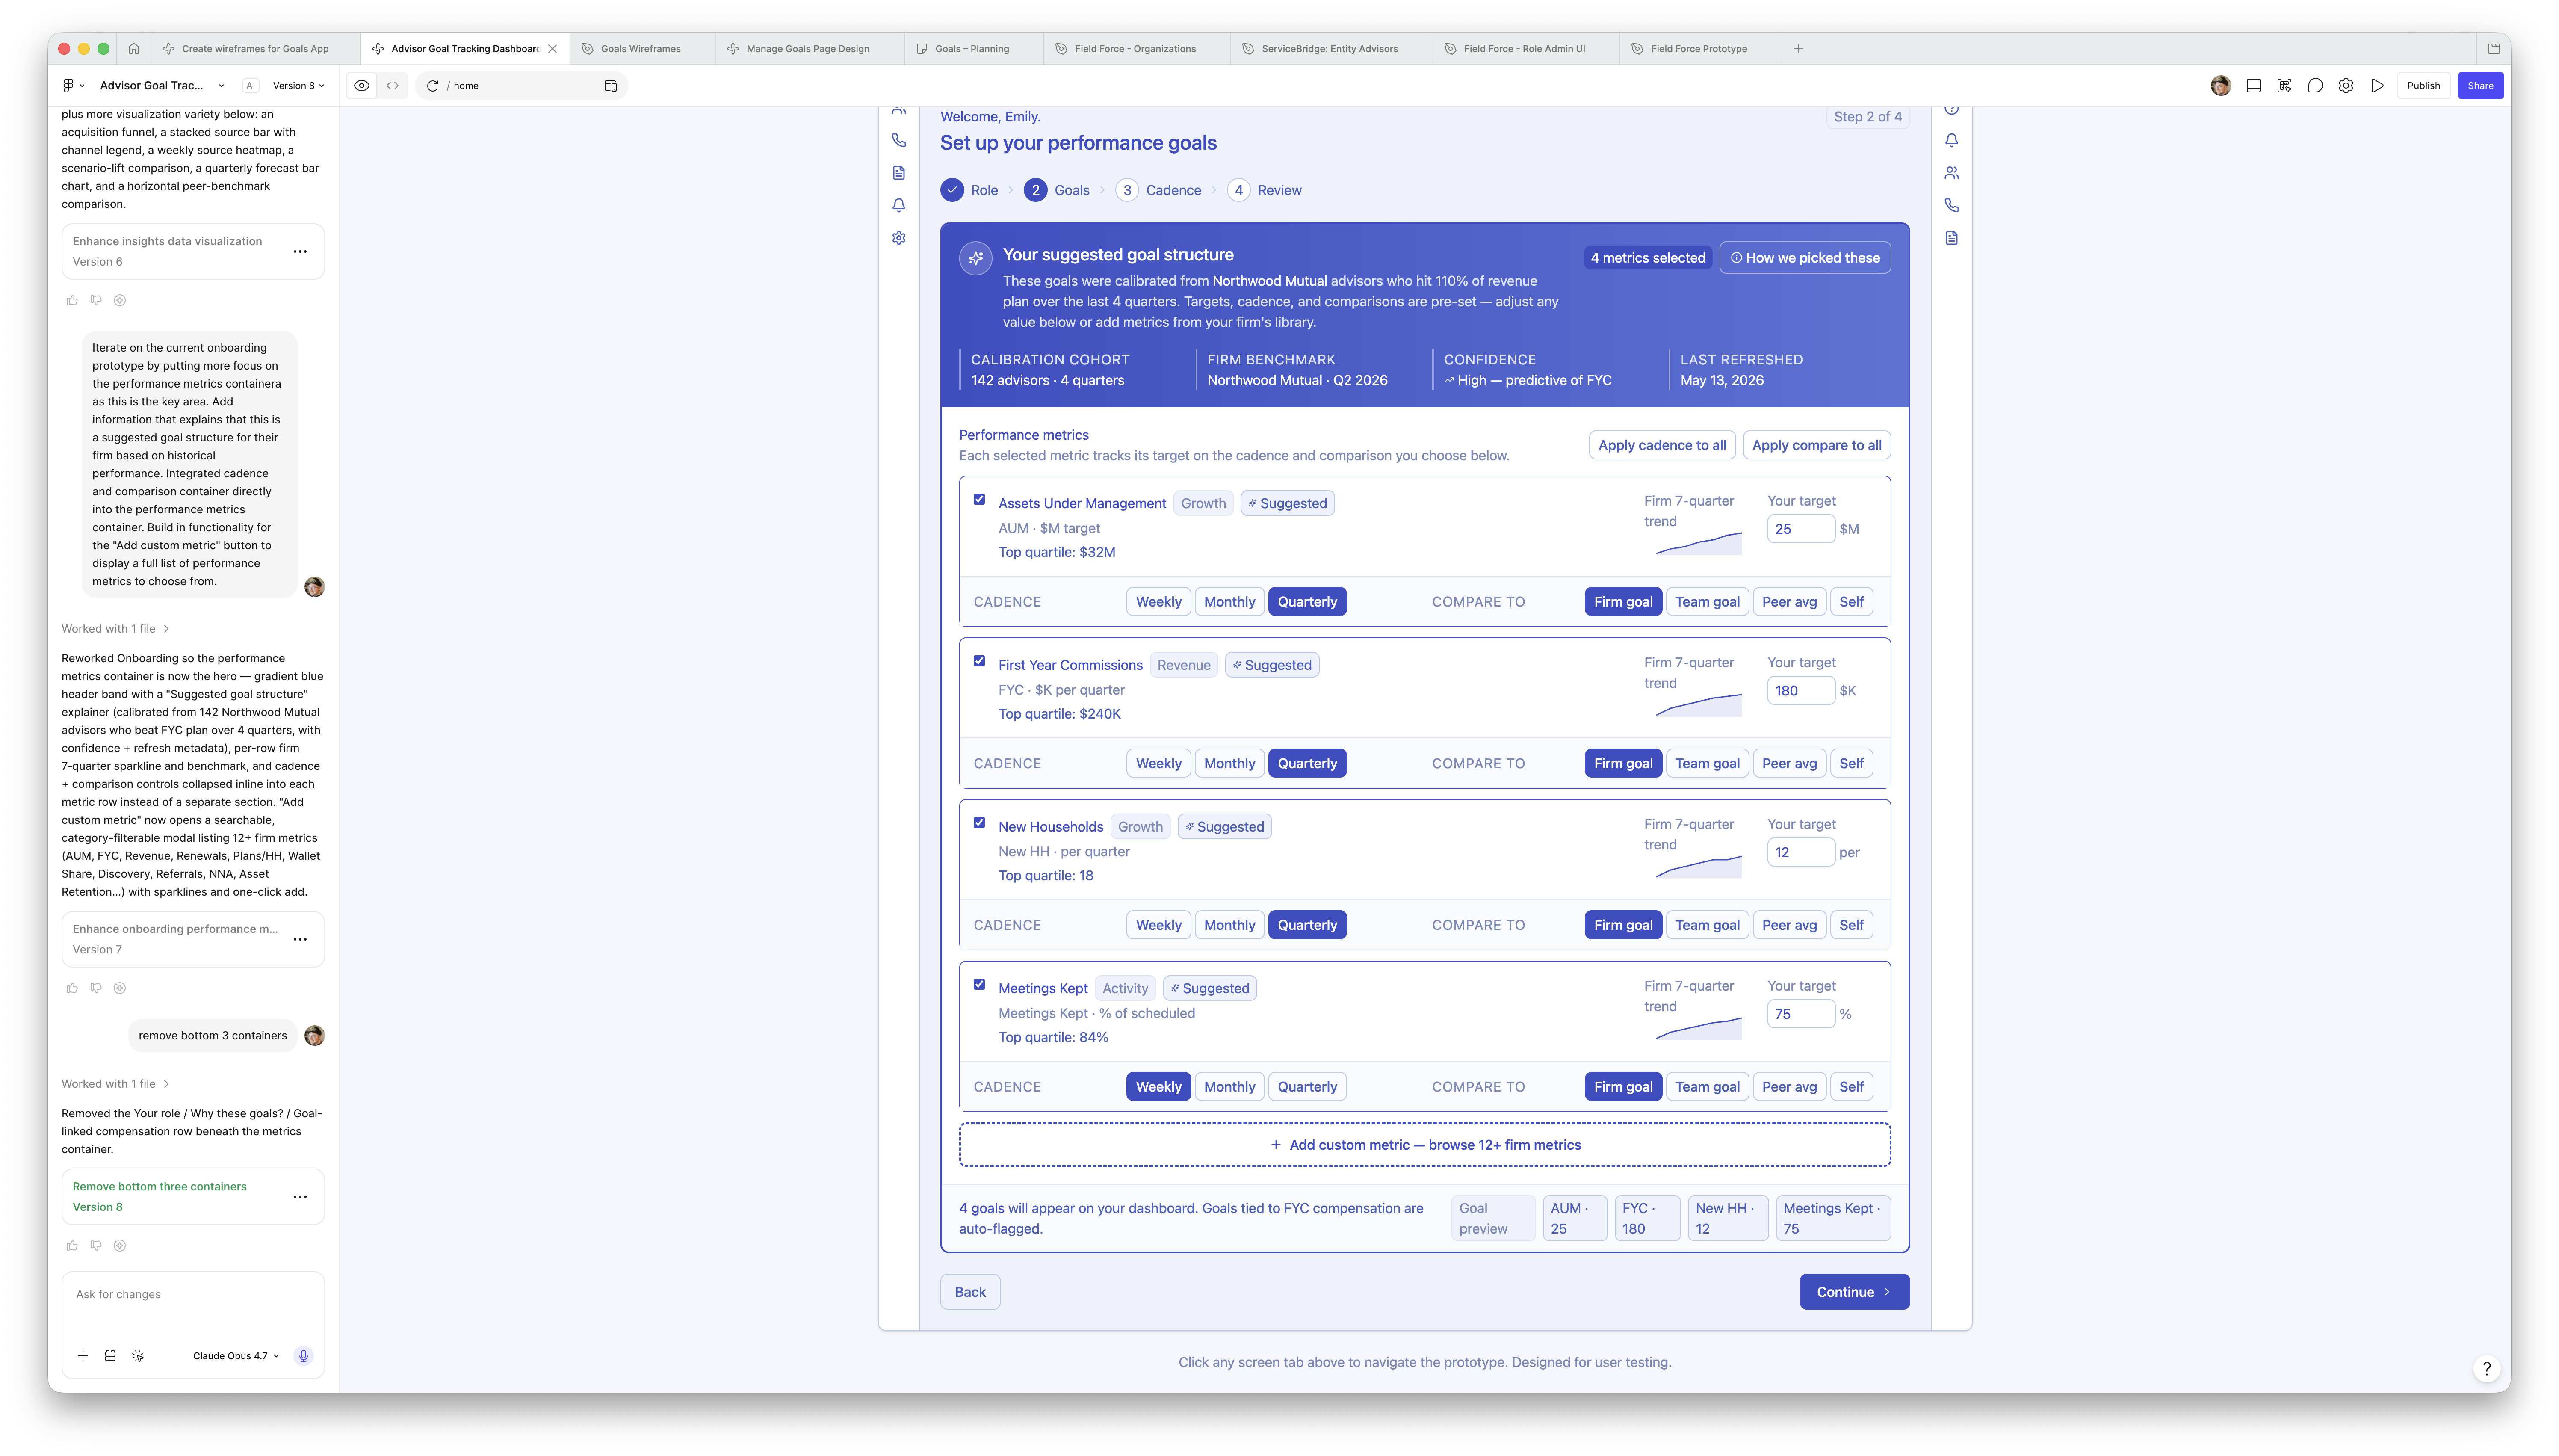Click the gear icon in left prototype sidebar

point(898,238)
